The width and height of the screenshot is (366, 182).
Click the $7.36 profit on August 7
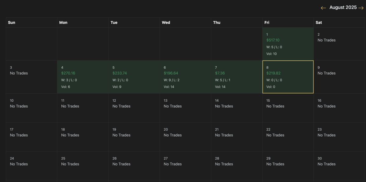pyautogui.click(x=220, y=72)
